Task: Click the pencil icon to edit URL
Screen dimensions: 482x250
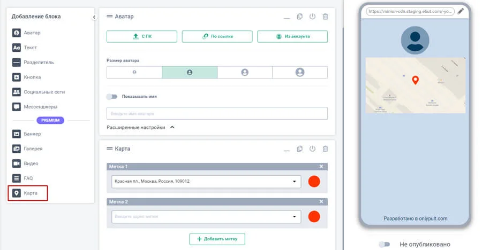Action: tap(461, 11)
